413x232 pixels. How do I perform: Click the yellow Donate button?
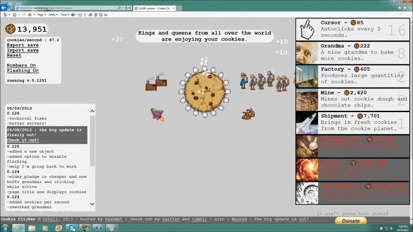point(351,221)
